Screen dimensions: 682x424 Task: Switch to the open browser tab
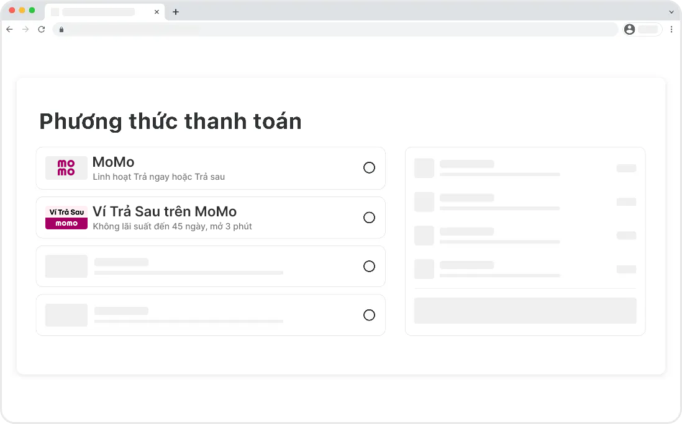99,12
